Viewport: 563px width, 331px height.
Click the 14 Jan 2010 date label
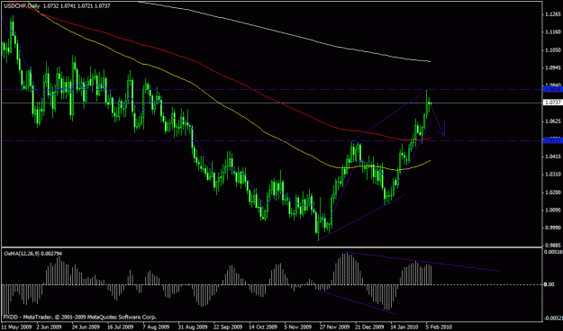[x=404, y=327]
